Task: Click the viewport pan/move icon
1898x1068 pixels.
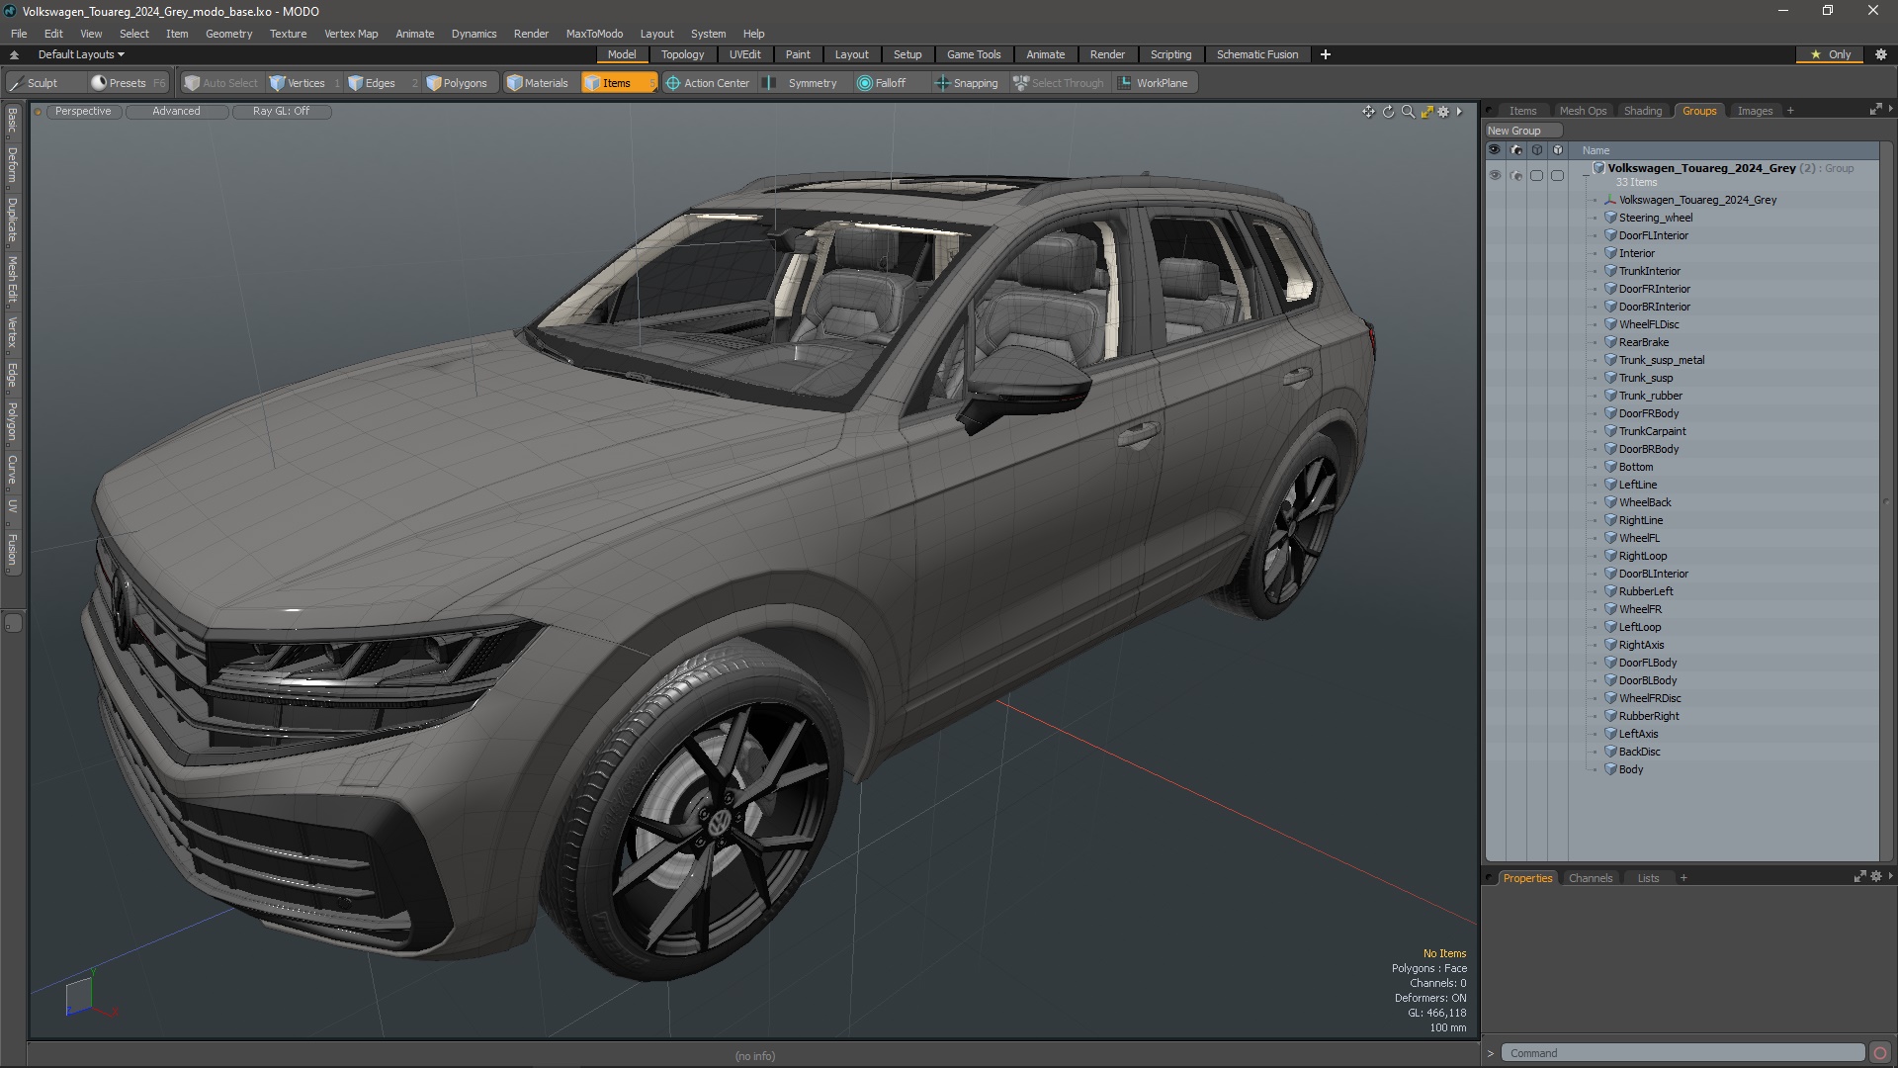Action: 1368,112
